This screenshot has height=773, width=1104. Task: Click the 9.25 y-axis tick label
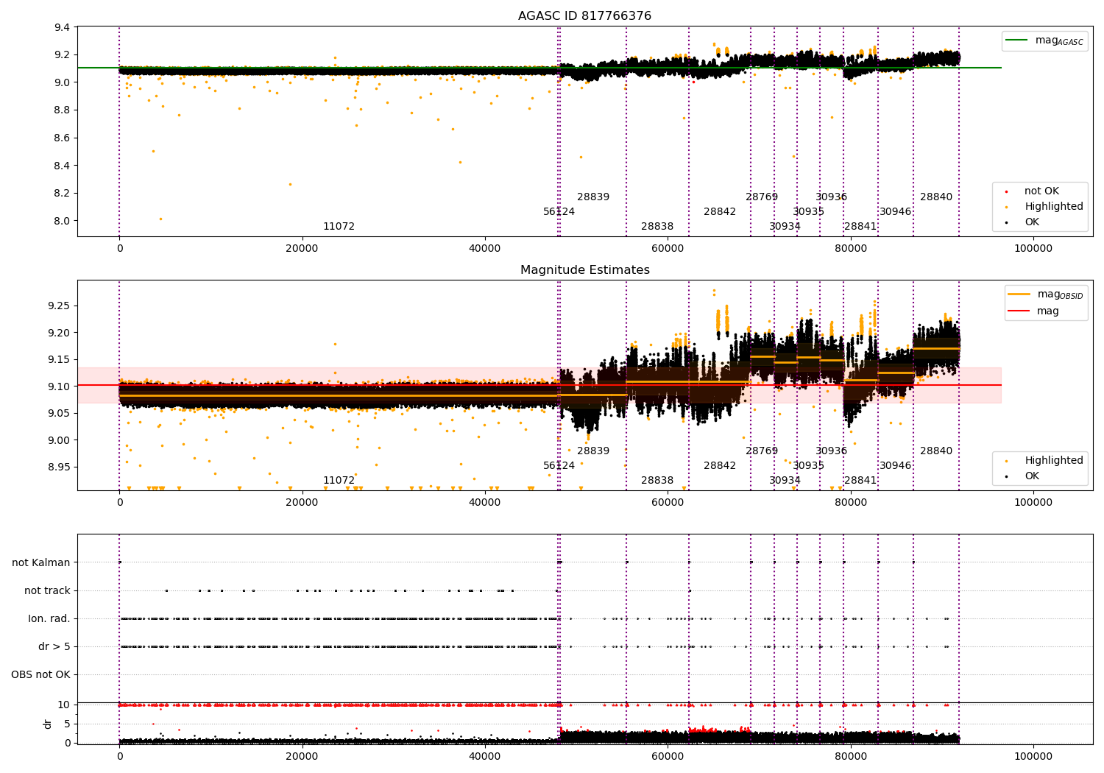60,306
